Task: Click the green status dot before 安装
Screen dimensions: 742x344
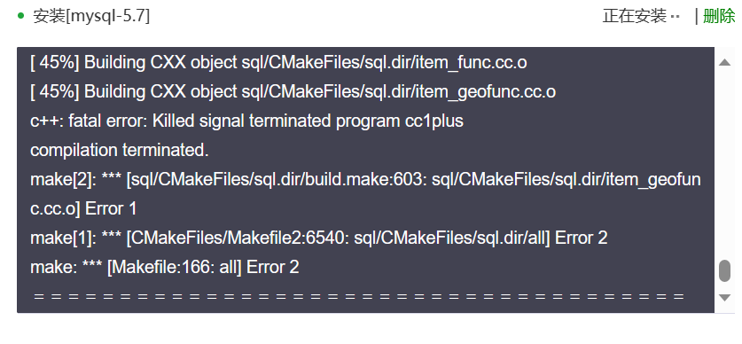Action: pyautogui.click(x=20, y=16)
